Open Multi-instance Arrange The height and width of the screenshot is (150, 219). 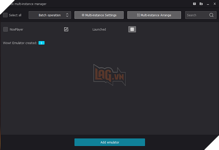pos(153,15)
